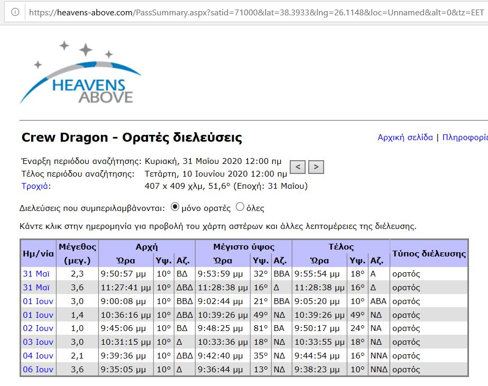Open the 'Τροχιά' orbit link

36,186
